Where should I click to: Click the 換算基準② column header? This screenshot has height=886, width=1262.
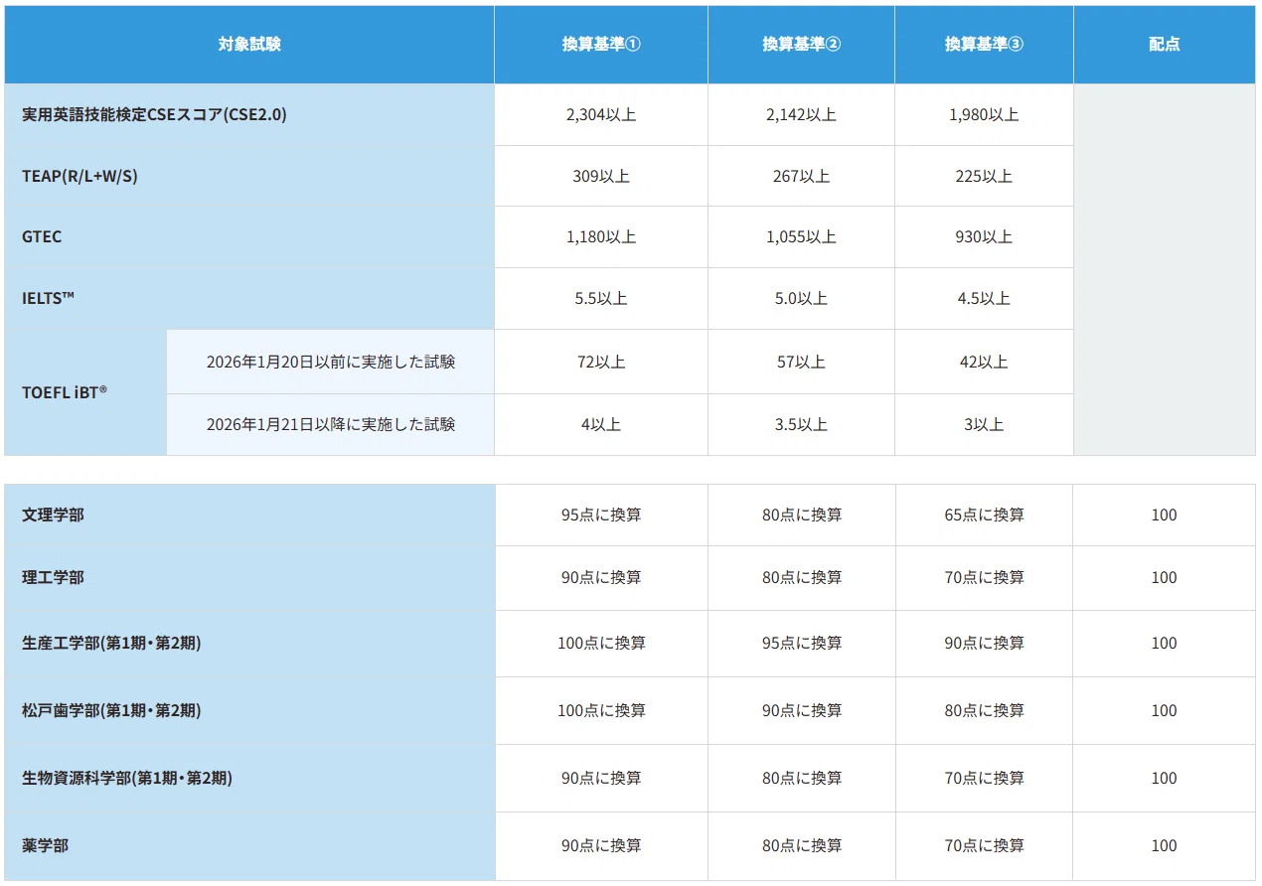click(x=801, y=45)
